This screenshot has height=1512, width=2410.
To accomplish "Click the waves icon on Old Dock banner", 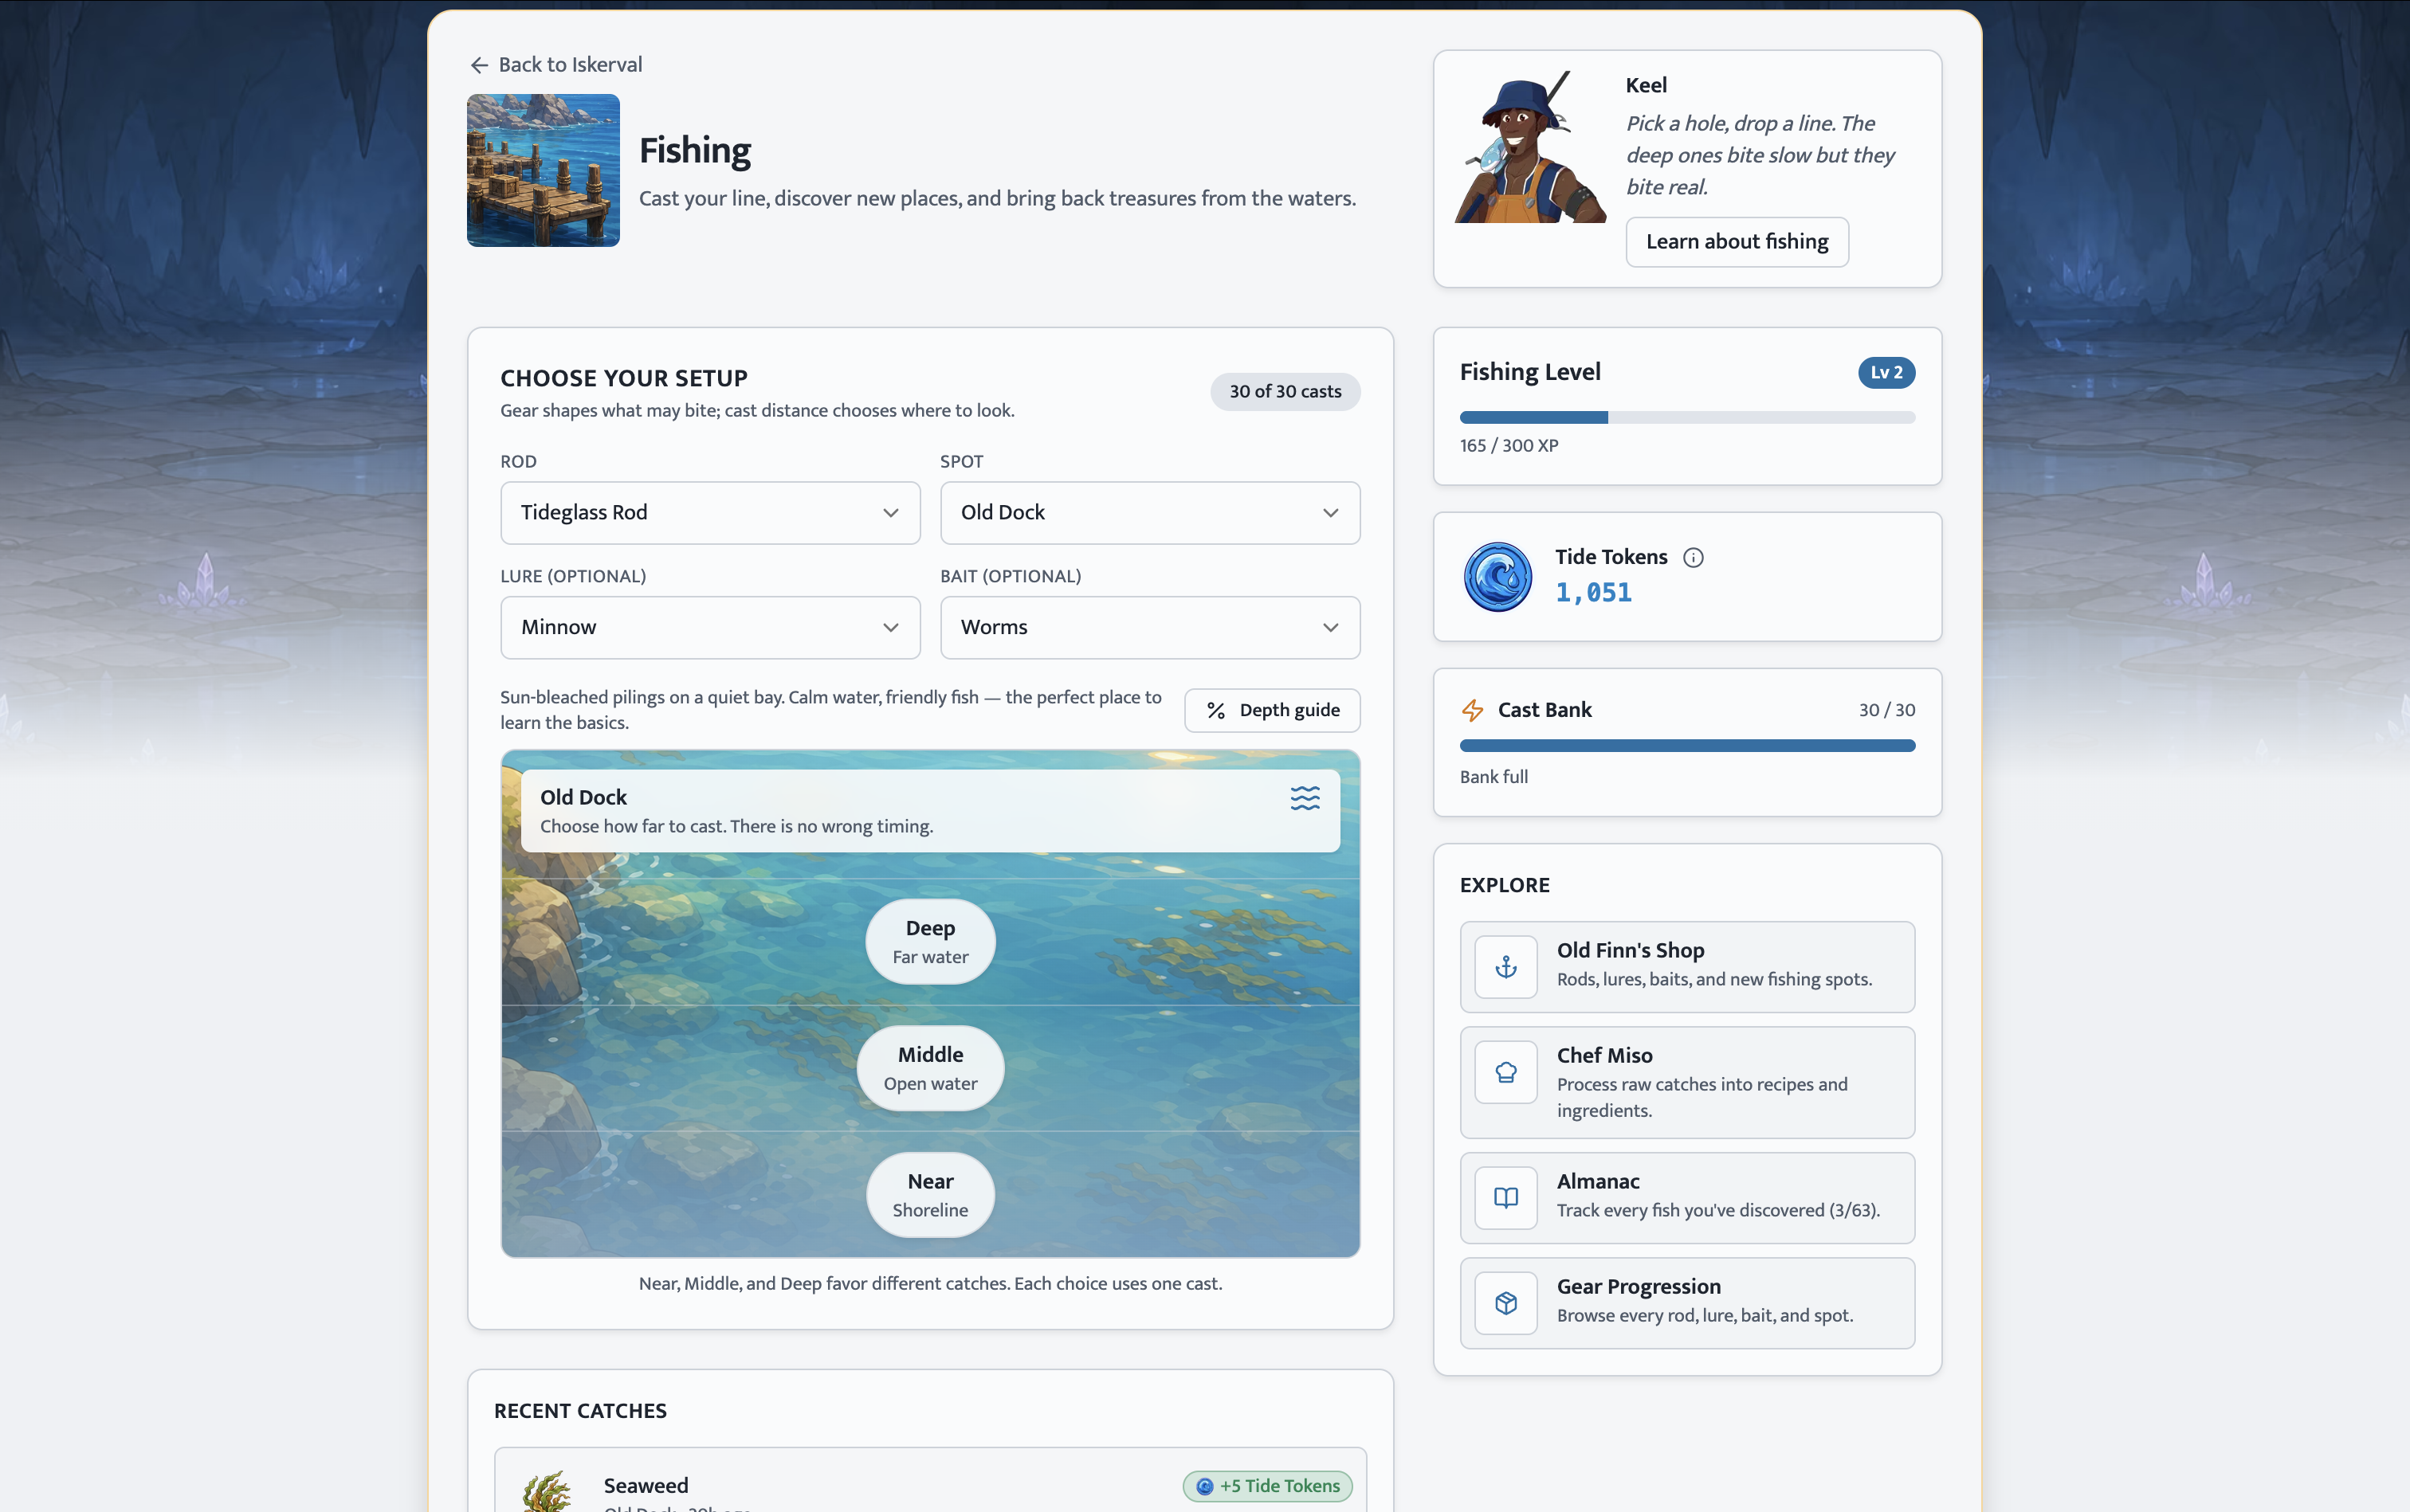I will pyautogui.click(x=1305, y=798).
